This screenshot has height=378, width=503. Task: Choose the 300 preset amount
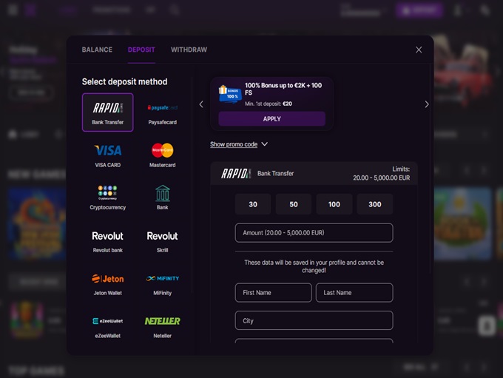375,204
